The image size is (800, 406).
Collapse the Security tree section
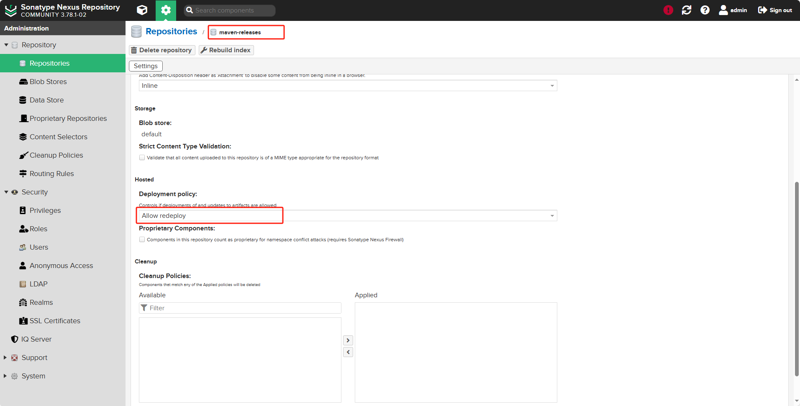6,192
